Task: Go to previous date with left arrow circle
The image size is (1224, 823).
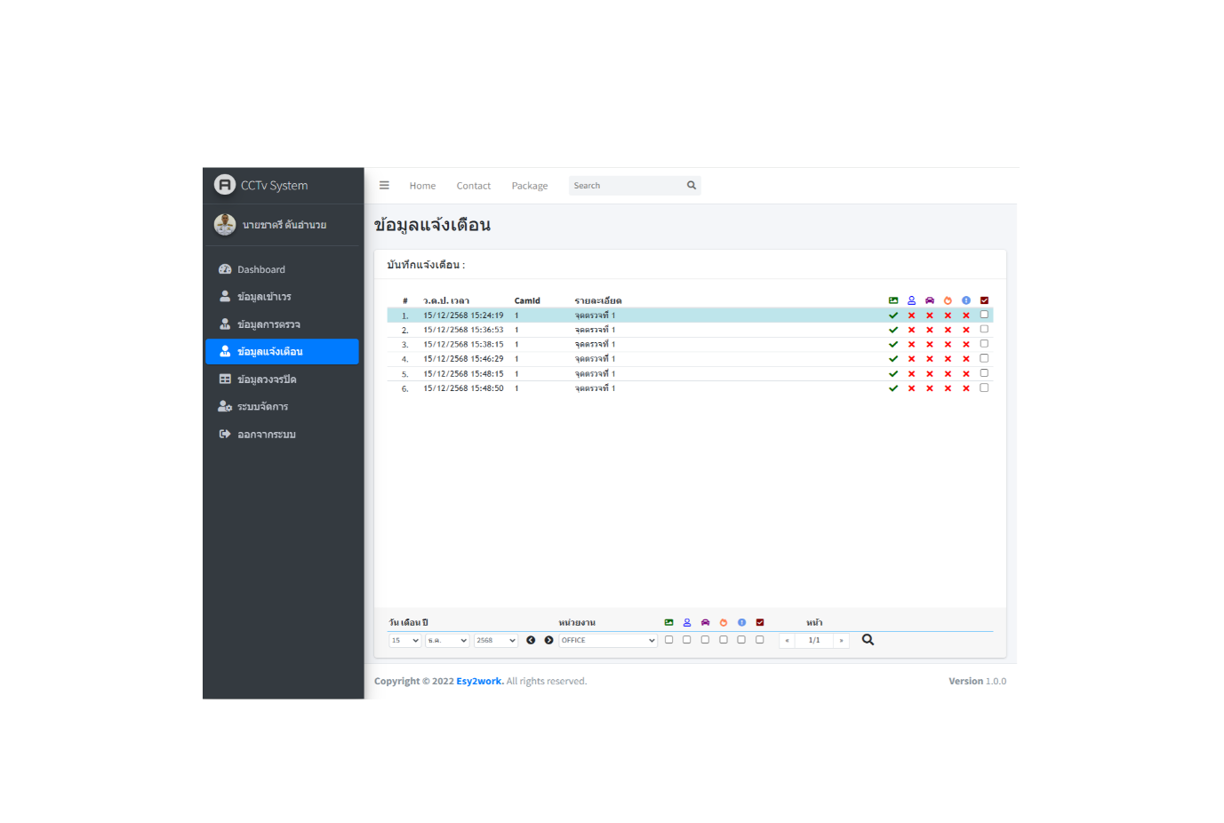Action: click(x=531, y=640)
